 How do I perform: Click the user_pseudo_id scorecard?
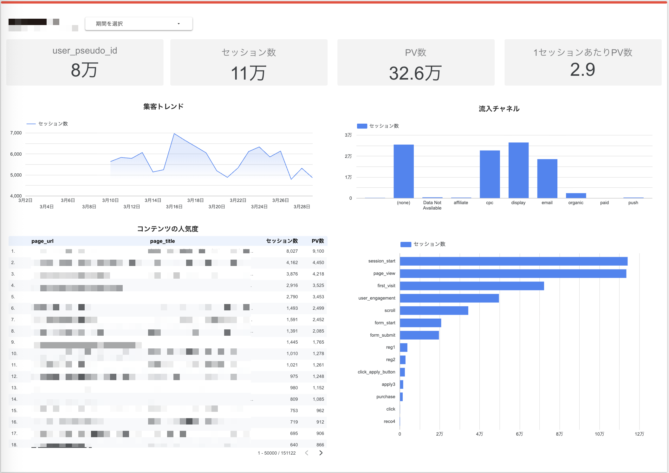85,62
